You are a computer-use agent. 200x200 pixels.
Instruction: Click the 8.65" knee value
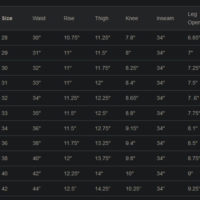point(132,98)
